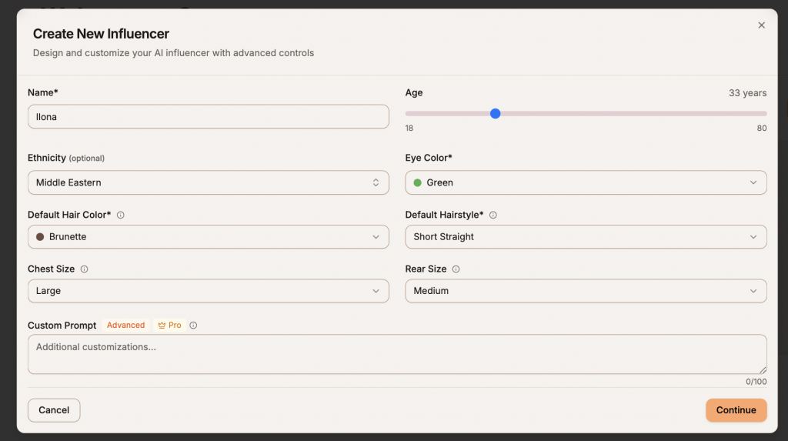Click info icon next to Custom Prompt
The width and height of the screenshot is (788, 441).
pyautogui.click(x=193, y=326)
